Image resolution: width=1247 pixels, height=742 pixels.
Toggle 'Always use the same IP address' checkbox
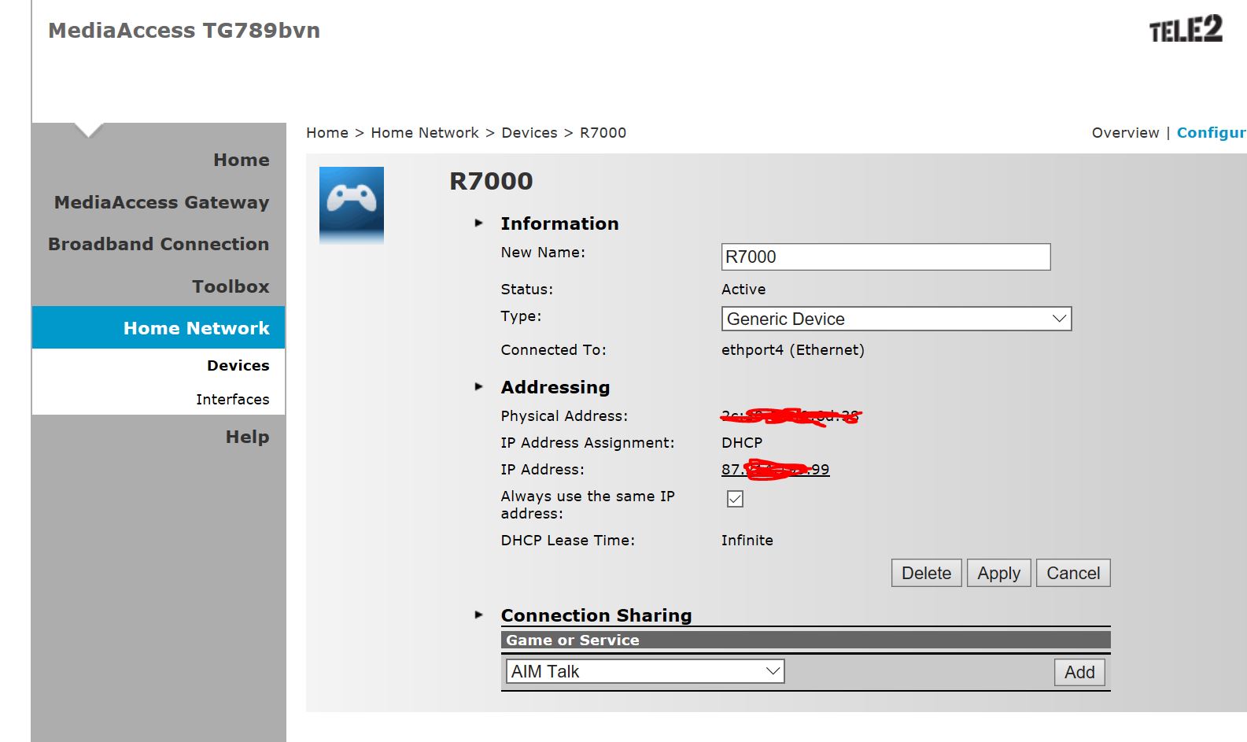point(735,499)
